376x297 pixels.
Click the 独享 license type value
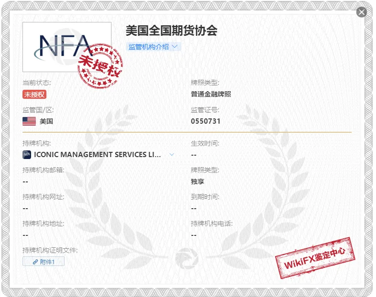coord(198,181)
